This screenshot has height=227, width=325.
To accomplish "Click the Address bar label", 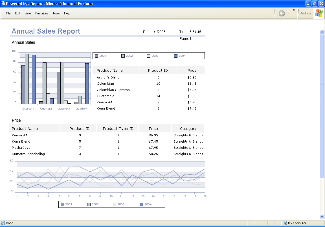I will coord(306,13).
